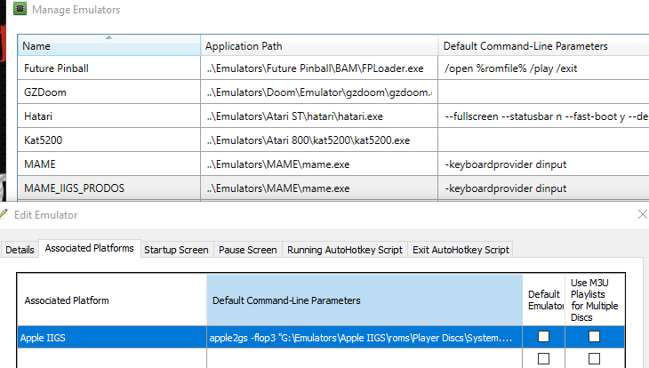
Task: Close the Edit Emulator dialog
Action: point(642,214)
